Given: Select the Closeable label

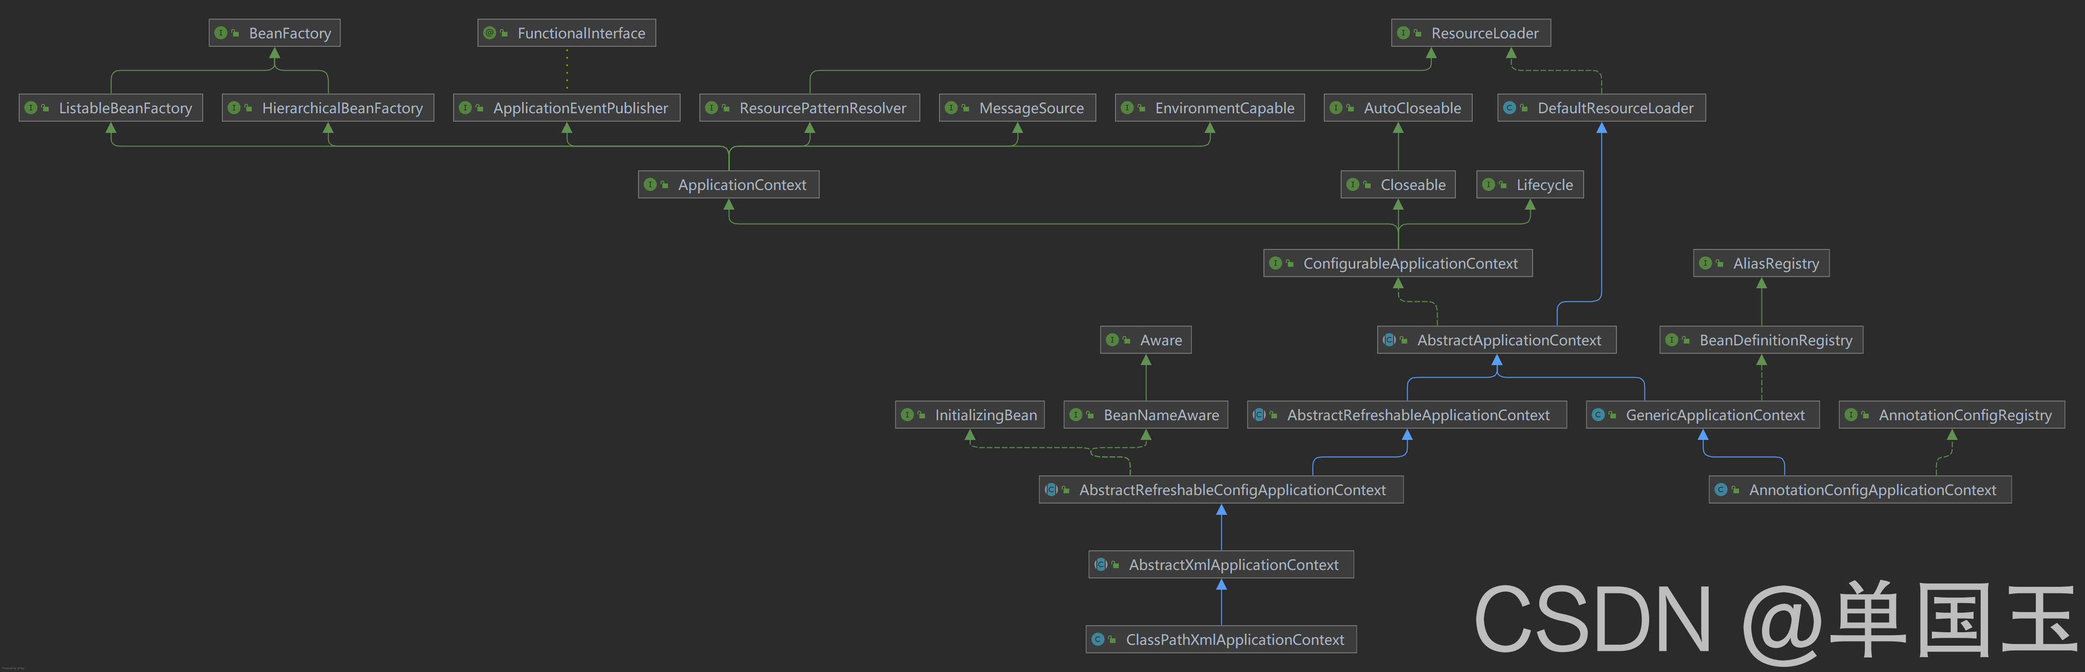Looking at the screenshot, I should 1412,185.
